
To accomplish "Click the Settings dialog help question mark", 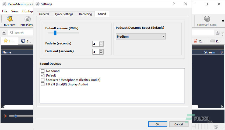I will point(174,4).
